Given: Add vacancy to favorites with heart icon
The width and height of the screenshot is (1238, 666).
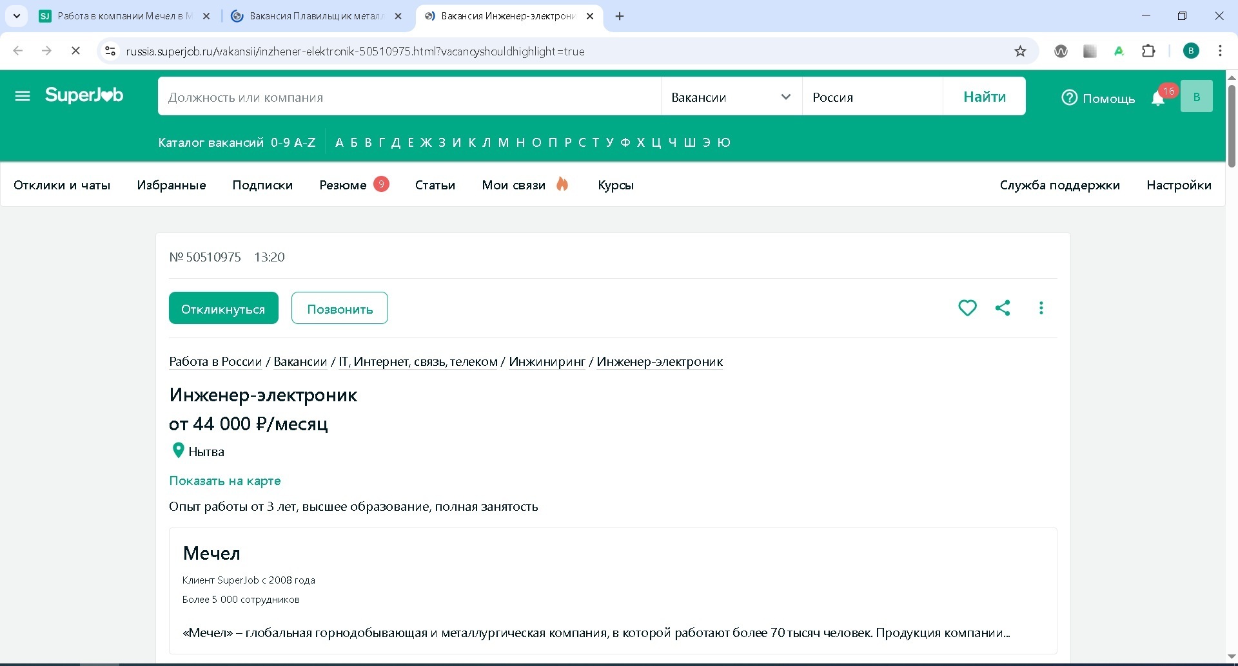Looking at the screenshot, I should [967, 308].
